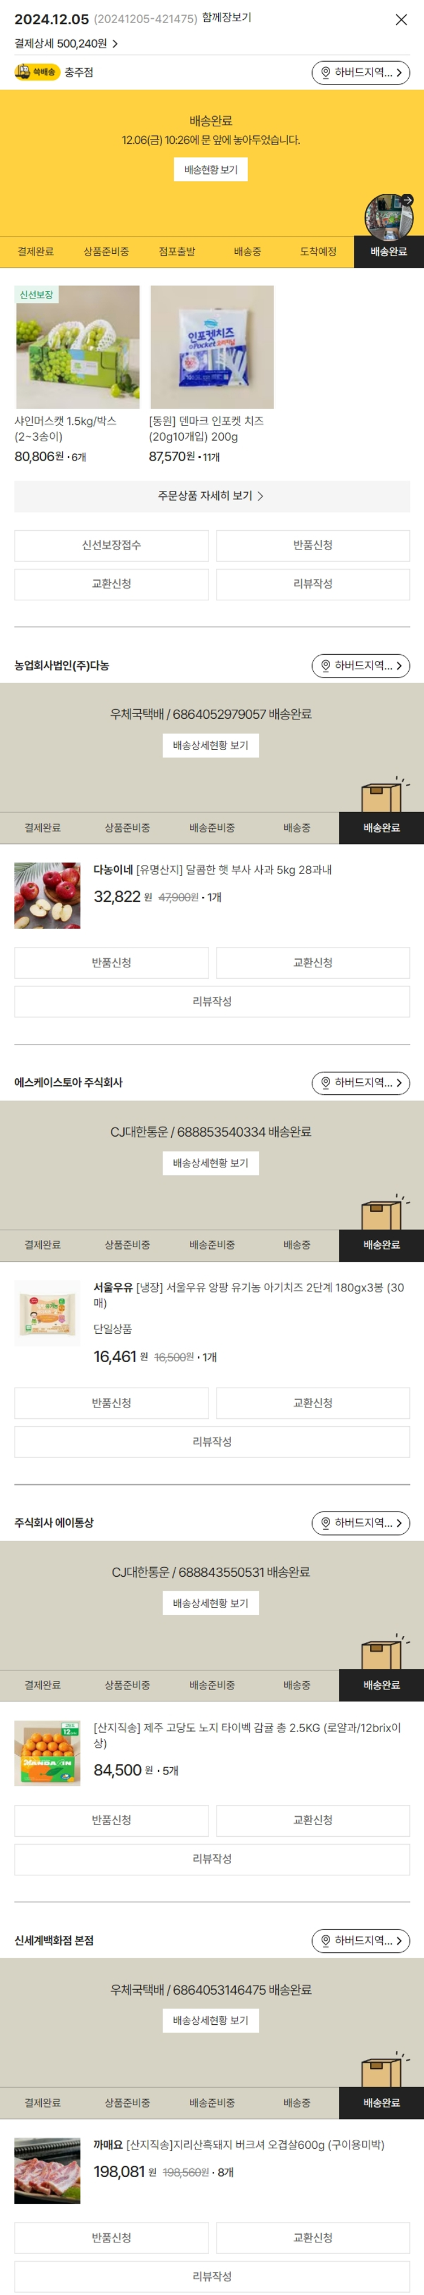424x2295 pixels.
Task: Write review for 제주 타이벡 감귤
Action: click(x=211, y=1858)
